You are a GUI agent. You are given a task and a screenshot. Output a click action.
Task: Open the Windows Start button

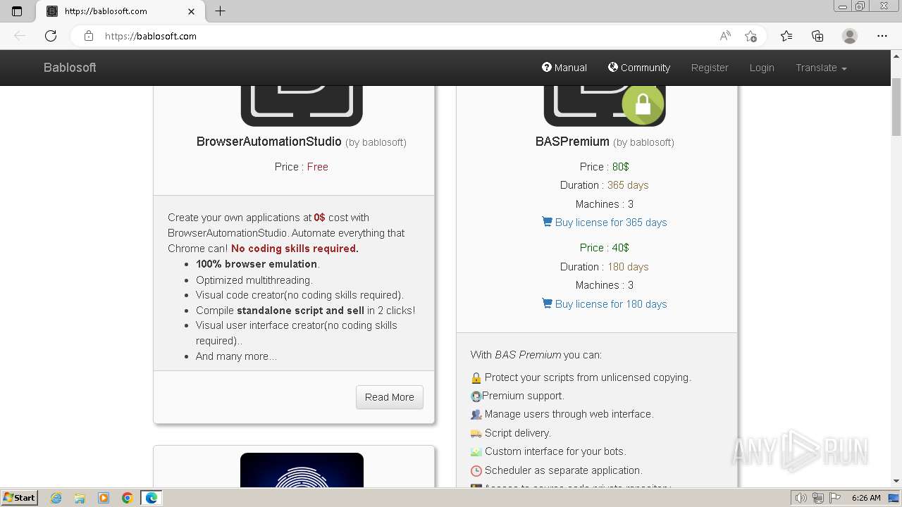pos(19,498)
